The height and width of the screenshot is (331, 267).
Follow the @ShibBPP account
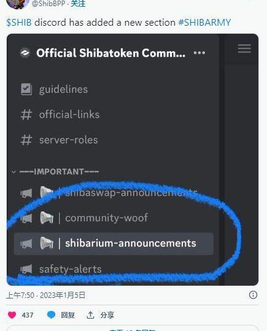(78, 4)
